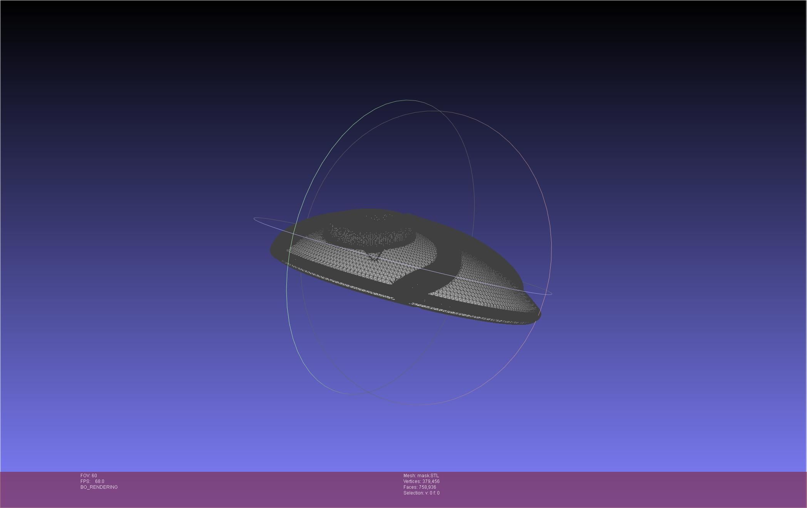Click the Vertices: 379,456 count text
807x508 pixels.
tap(421, 481)
